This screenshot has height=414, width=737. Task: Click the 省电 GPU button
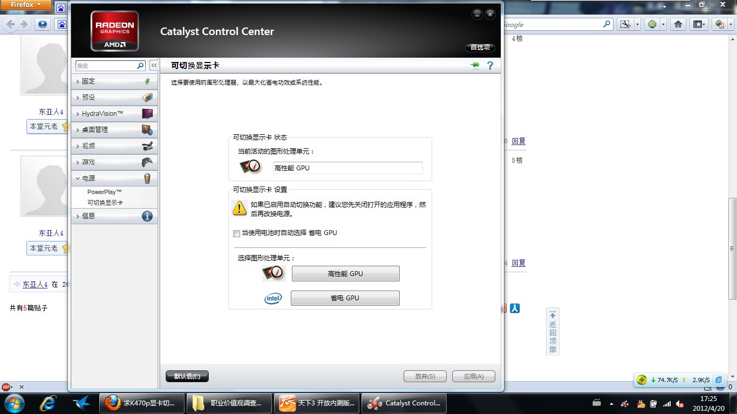click(345, 298)
